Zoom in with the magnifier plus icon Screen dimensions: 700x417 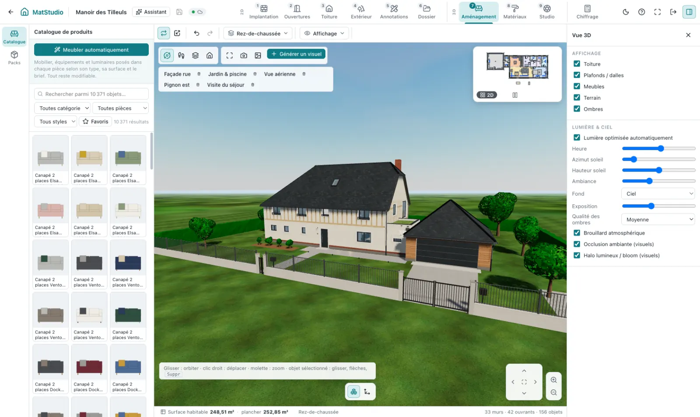coord(554,380)
